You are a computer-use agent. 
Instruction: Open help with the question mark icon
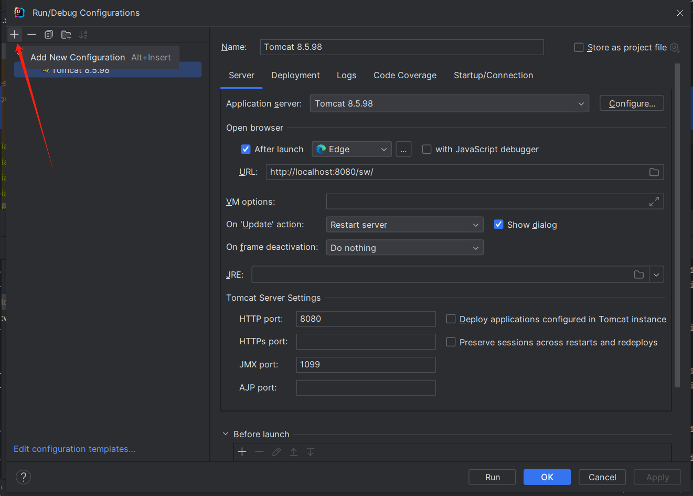tap(23, 477)
